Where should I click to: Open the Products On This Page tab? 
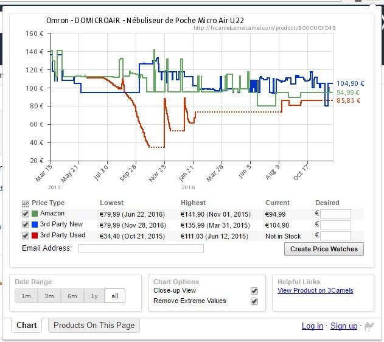94,325
